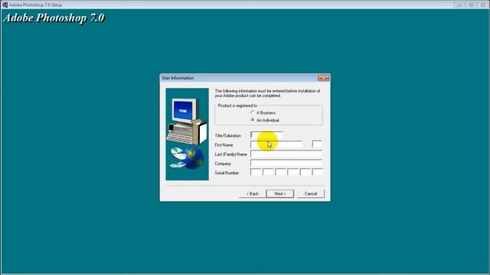Close the User Information dialog

tap(323, 78)
